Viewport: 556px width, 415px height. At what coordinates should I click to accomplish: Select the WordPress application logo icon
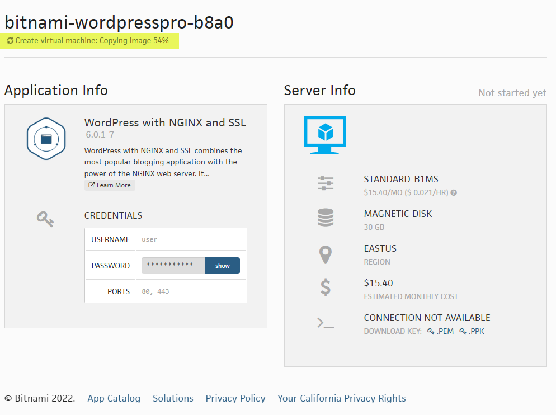click(x=46, y=138)
